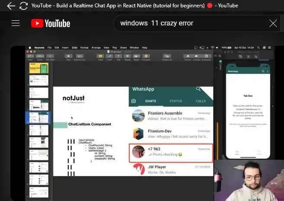Clear the search query with the X
Screen dimensions: 284x201
(x=273, y=23)
